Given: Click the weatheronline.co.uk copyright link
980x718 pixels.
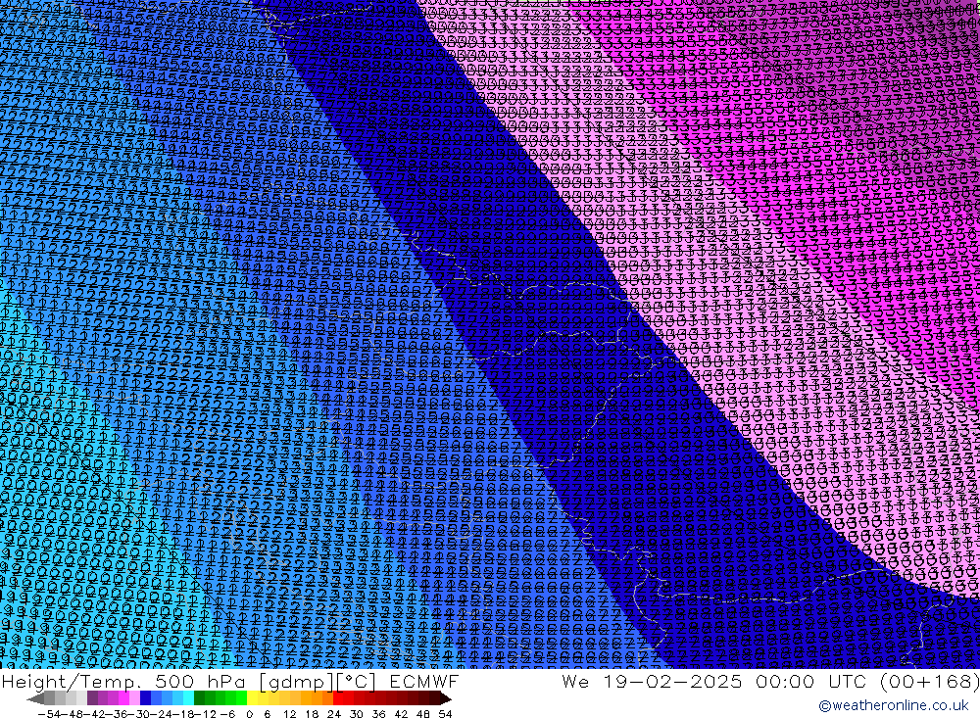Looking at the screenshot, I should (x=894, y=705).
